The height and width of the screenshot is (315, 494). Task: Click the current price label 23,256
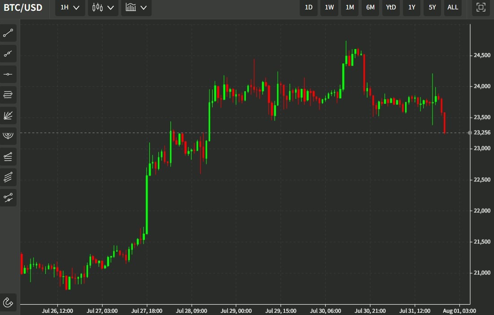tap(482, 133)
